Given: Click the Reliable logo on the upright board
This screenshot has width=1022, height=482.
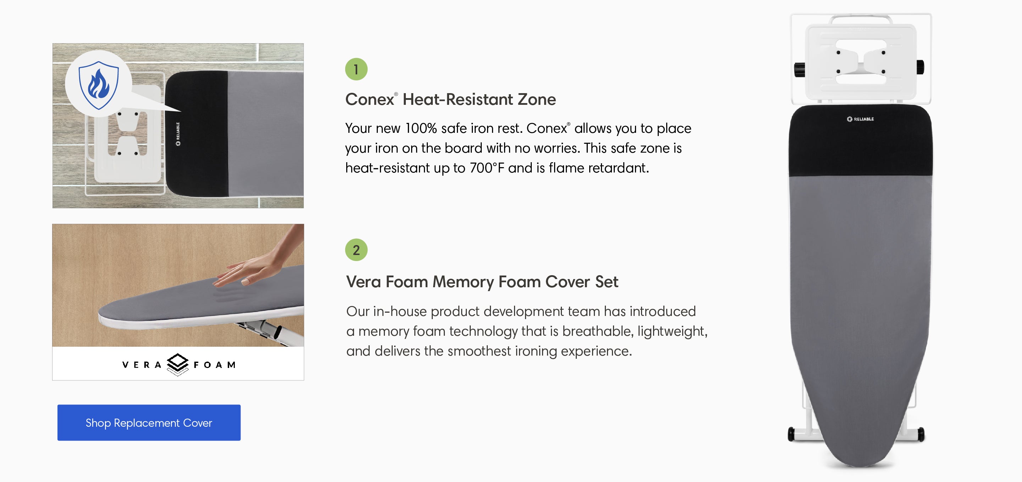Looking at the screenshot, I should tap(860, 119).
